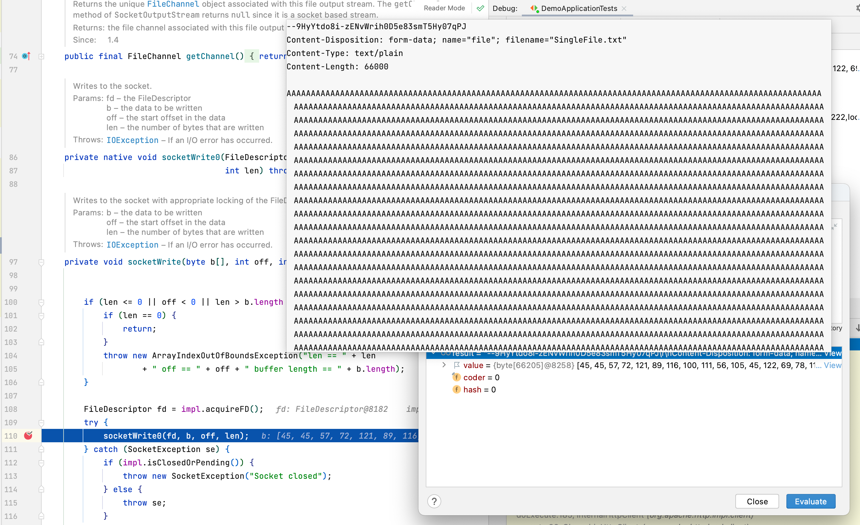Collapse the socketWrite method at line 97

(41, 262)
